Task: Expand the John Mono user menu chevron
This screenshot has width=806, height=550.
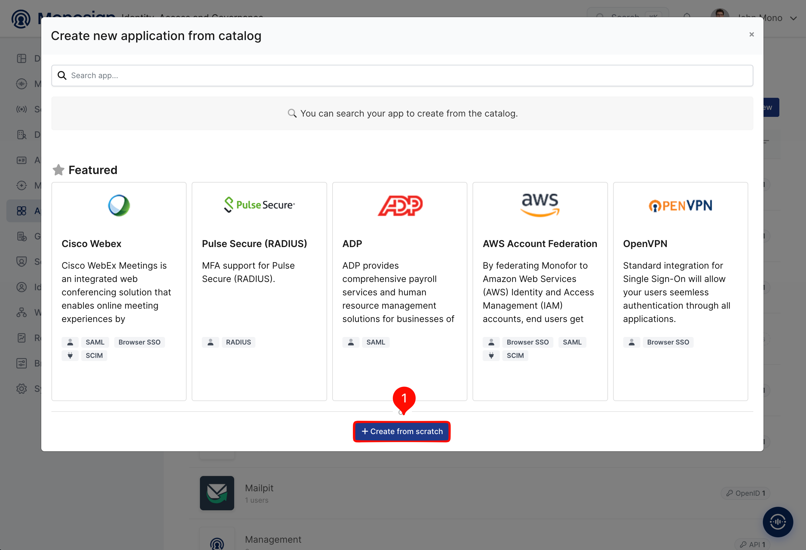Action: tap(793, 18)
